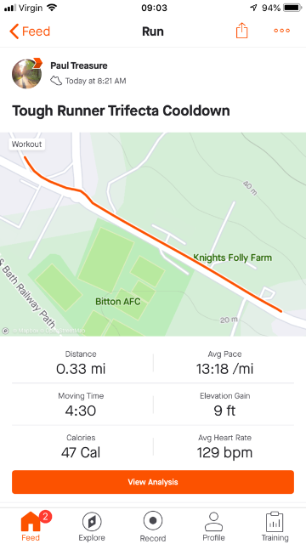The height and width of the screenshot is (544, 306).
Task: Tap the map info attribution icon
Action: [x=6, y=331]
